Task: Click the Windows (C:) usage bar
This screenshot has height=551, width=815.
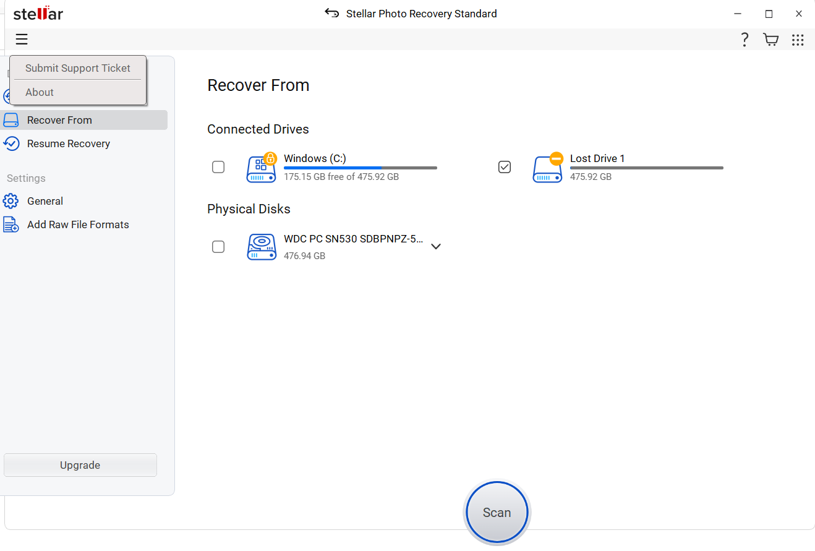Action: (x=360, y=168)
